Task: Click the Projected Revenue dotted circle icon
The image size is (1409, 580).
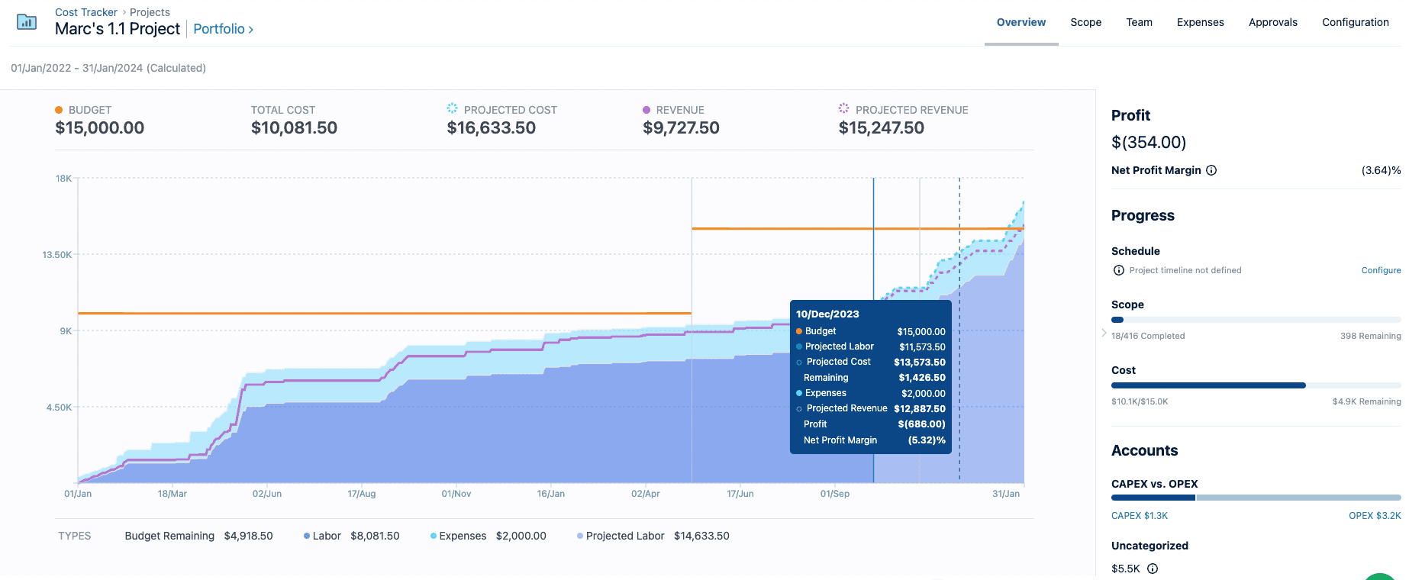Action: tap(843, 109)
